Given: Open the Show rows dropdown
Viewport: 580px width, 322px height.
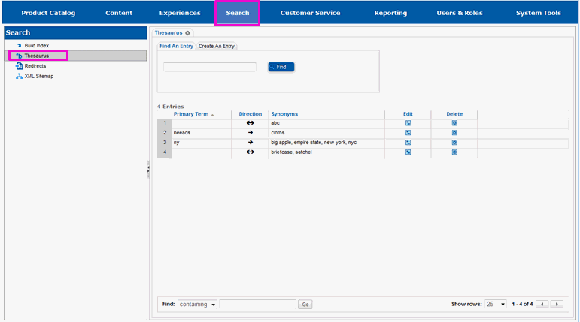Looking at the screenshot, I should [496, 304].
